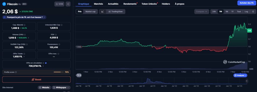Viewport: 257px width, 92px height.
Task: Open info icon next to Volume (24h)
Action: pos(25,35)
